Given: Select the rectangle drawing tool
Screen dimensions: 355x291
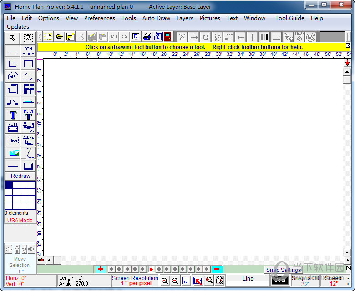Looking at the screenshot, I should tap(28, 64).
